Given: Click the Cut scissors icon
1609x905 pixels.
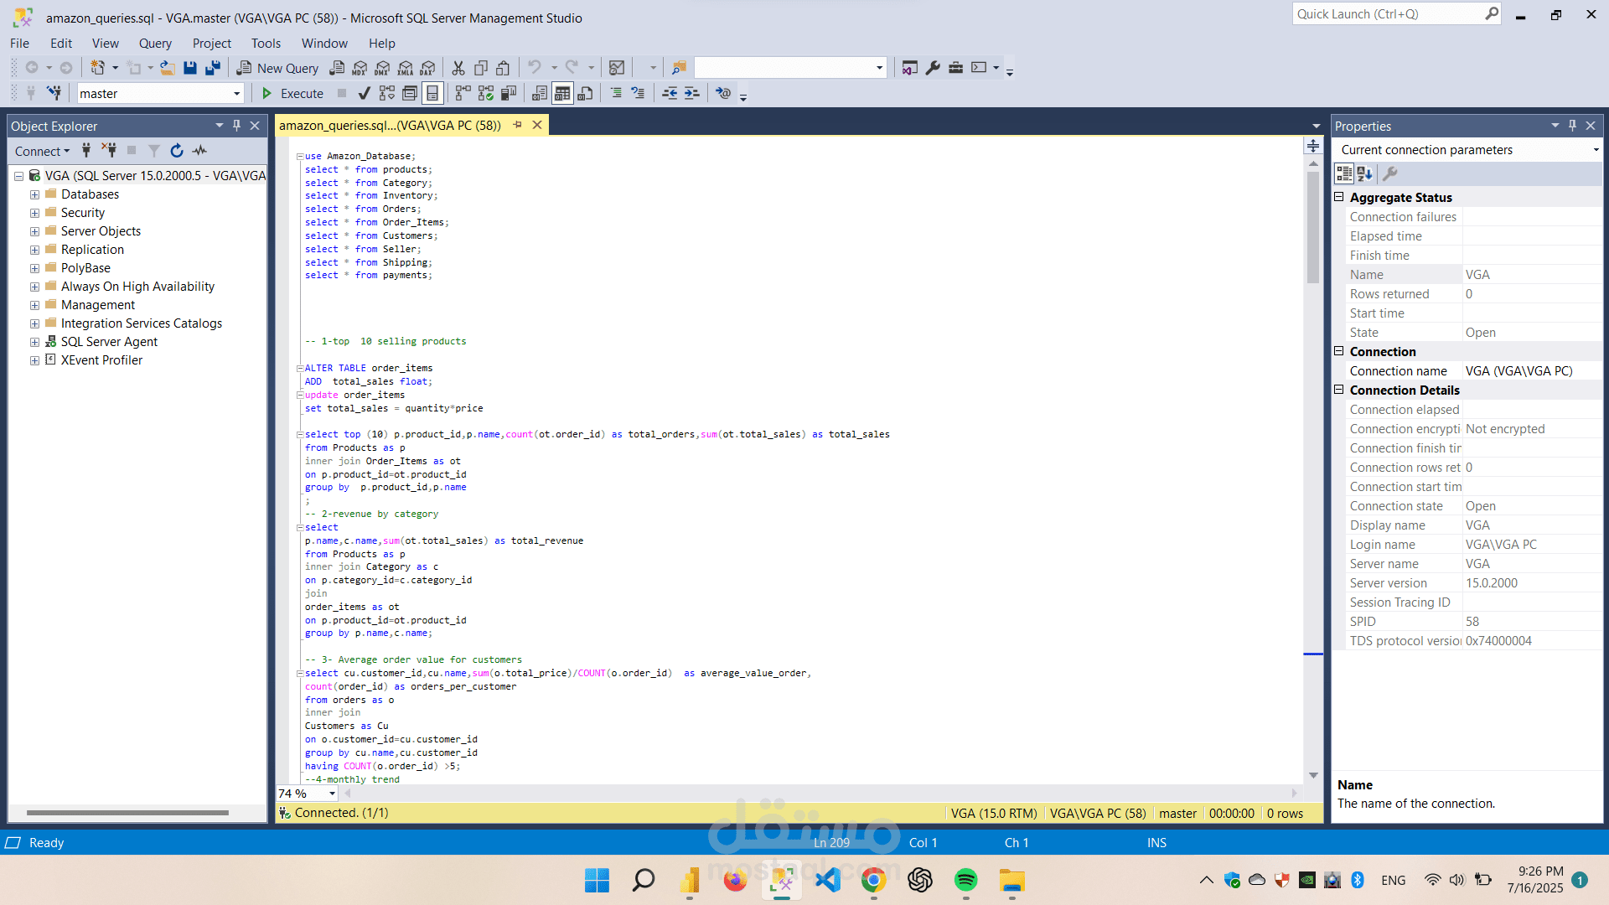Looking at the screenshot, I should click(x=458, y=68).
